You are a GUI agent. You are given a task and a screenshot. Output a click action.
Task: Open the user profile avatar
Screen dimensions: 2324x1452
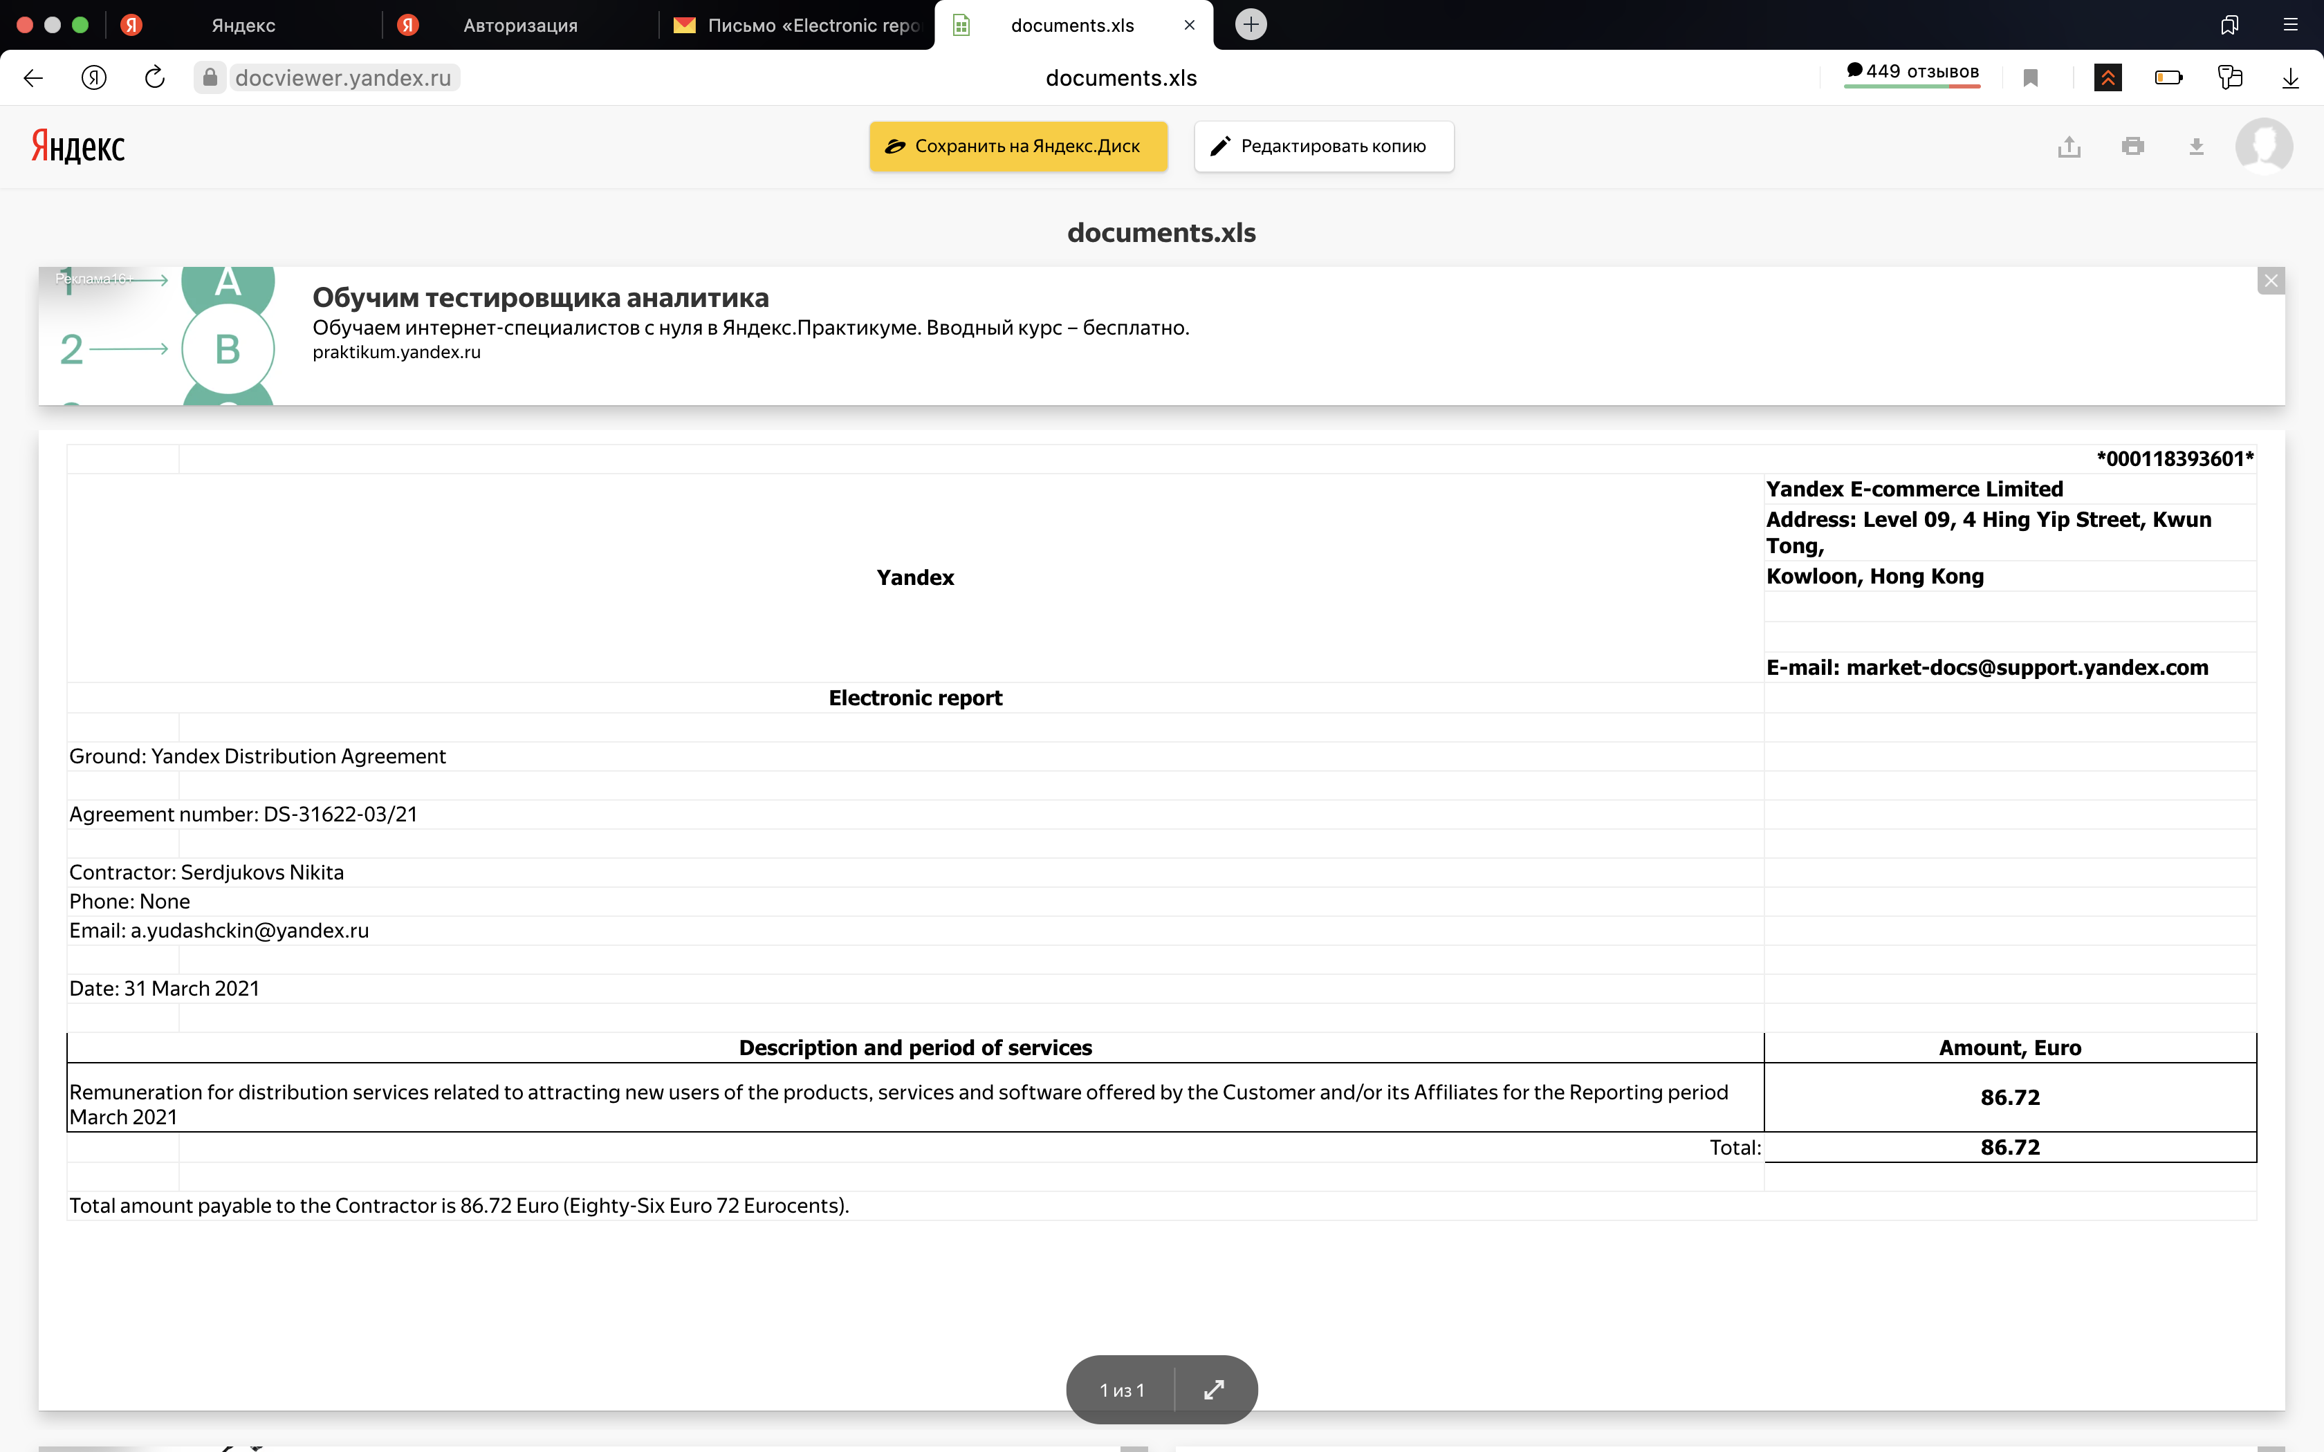2264,146
